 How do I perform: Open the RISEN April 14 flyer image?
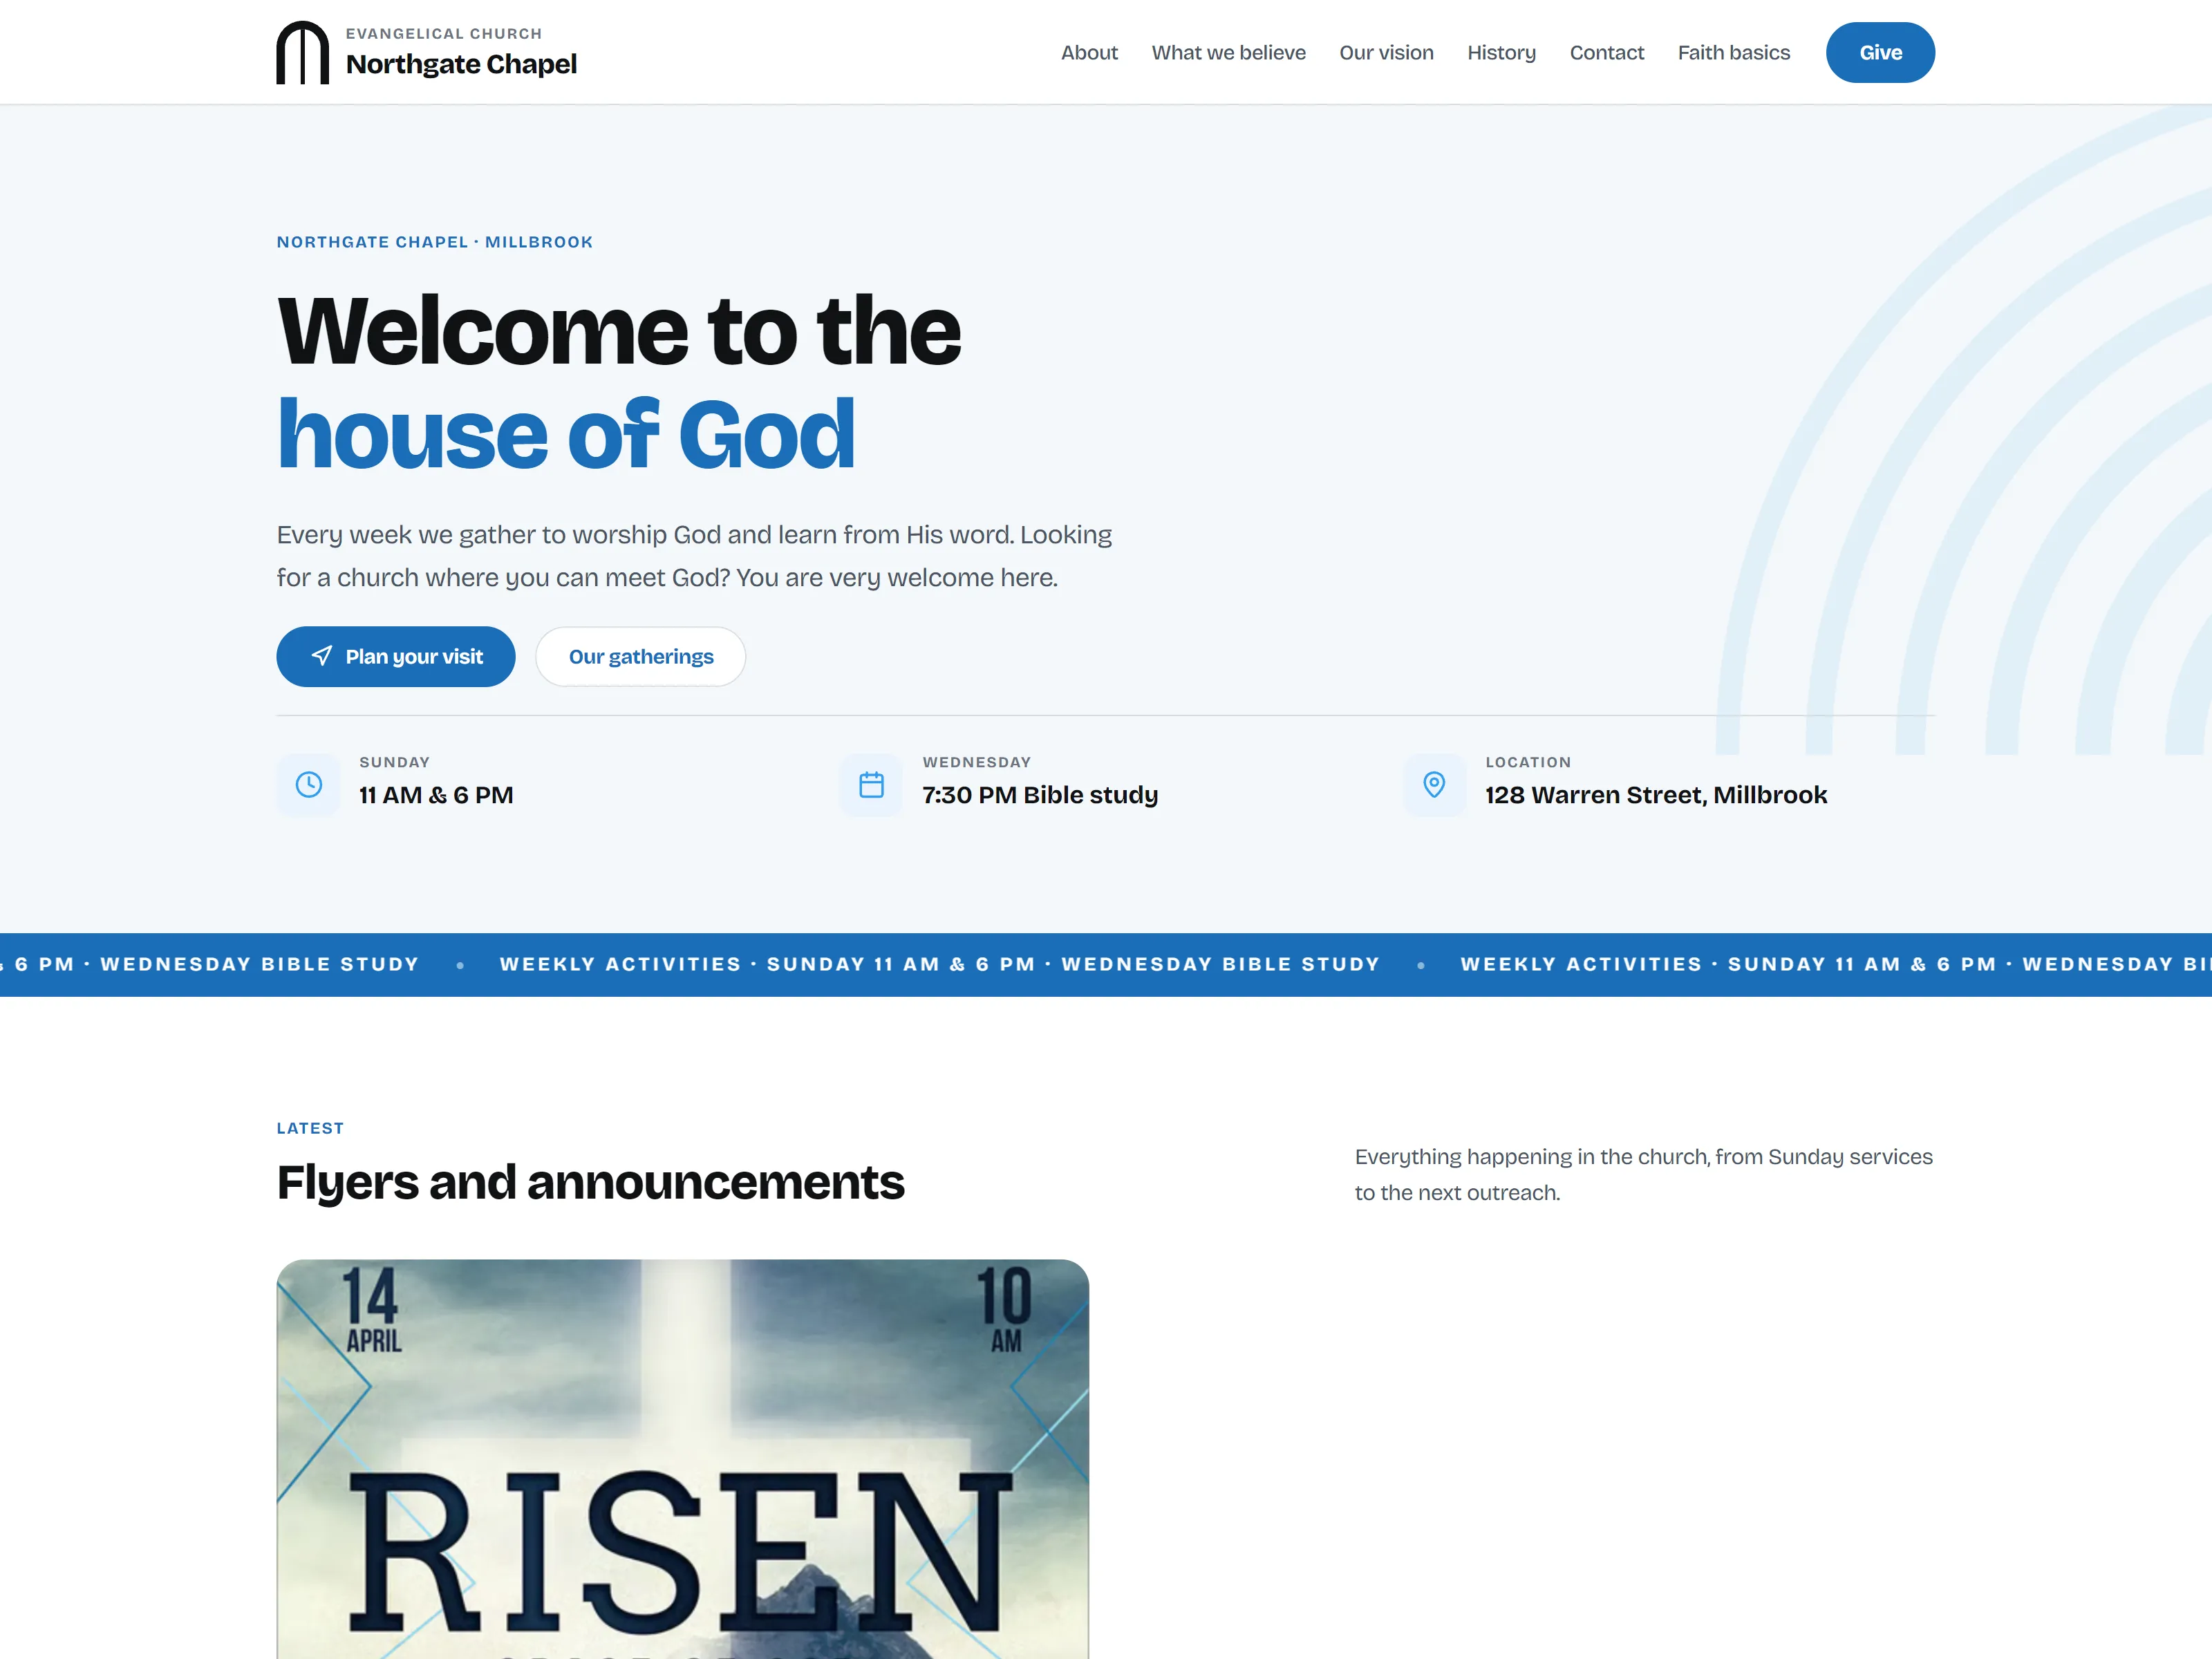(x=683, y=1459)
